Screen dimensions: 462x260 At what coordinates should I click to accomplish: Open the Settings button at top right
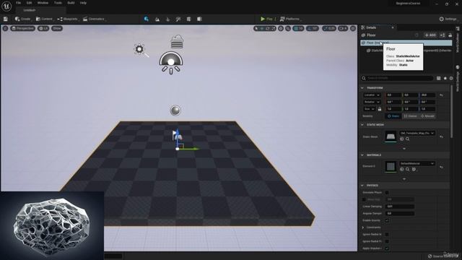point(448,19)
